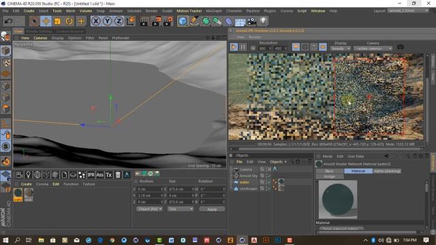
Task: Toggle the Y axis lock
Action: 108,21
